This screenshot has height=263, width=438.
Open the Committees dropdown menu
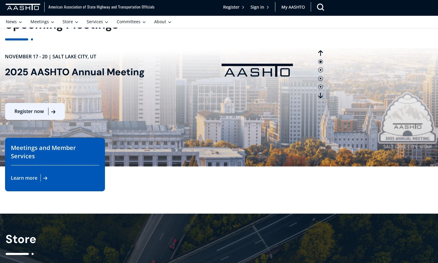point(131,22)
